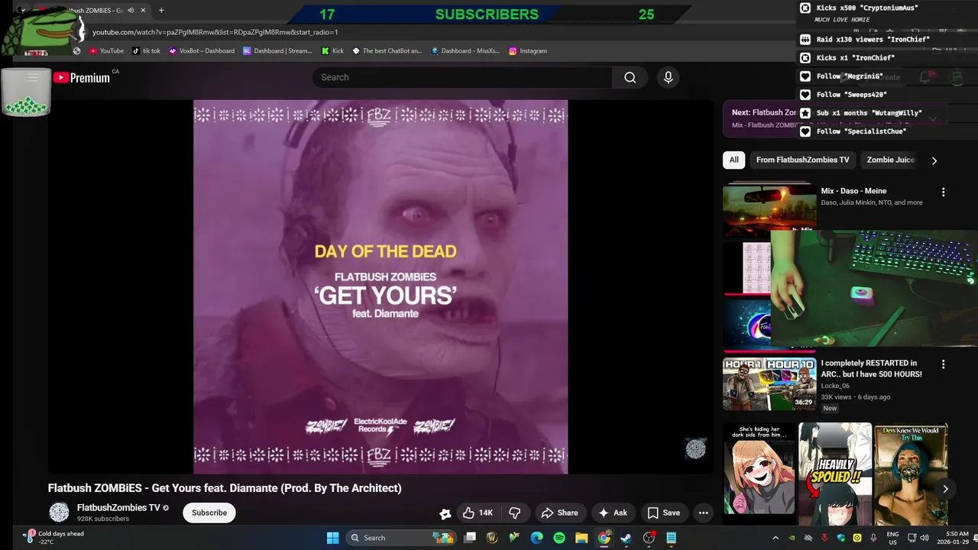Open the tik tok bookmark
The height and width of the screenshot is (550, 978).
click(x=146, y=51)
